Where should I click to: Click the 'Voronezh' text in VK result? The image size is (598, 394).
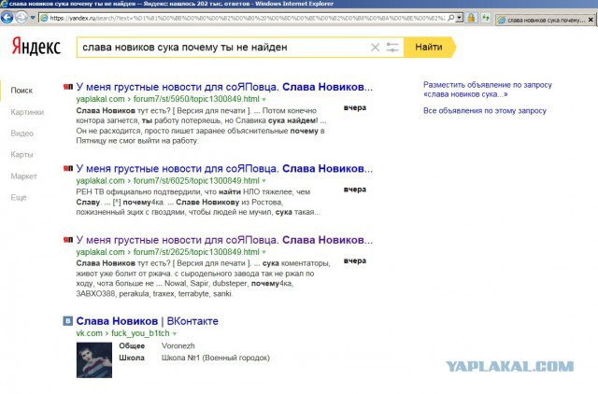point(178,346)
